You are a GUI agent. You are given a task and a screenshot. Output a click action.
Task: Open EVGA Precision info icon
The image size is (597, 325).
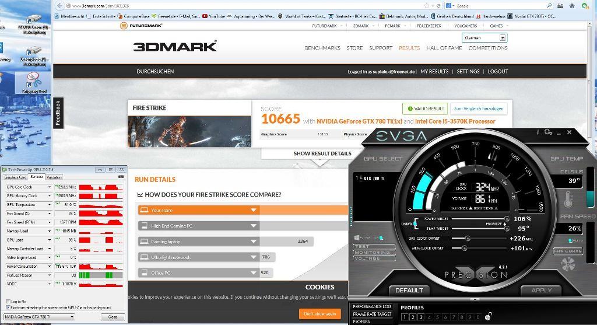coord(538,132)
